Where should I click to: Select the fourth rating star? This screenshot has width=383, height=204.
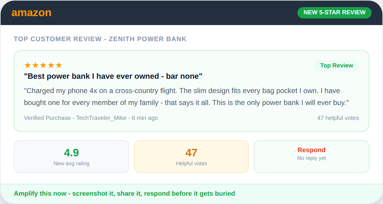(51, 65)
